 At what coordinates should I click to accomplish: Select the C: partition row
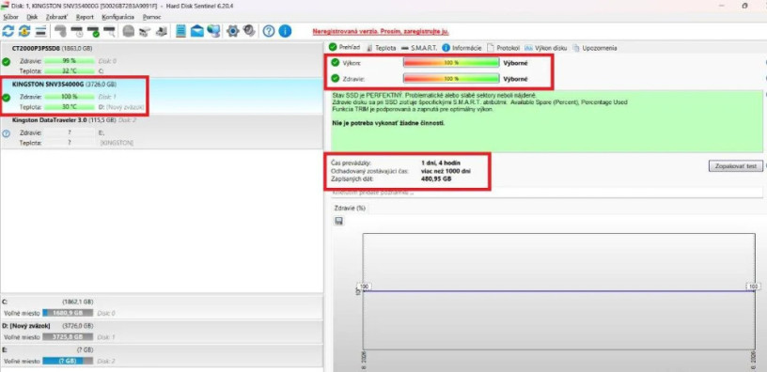(162, 307)
